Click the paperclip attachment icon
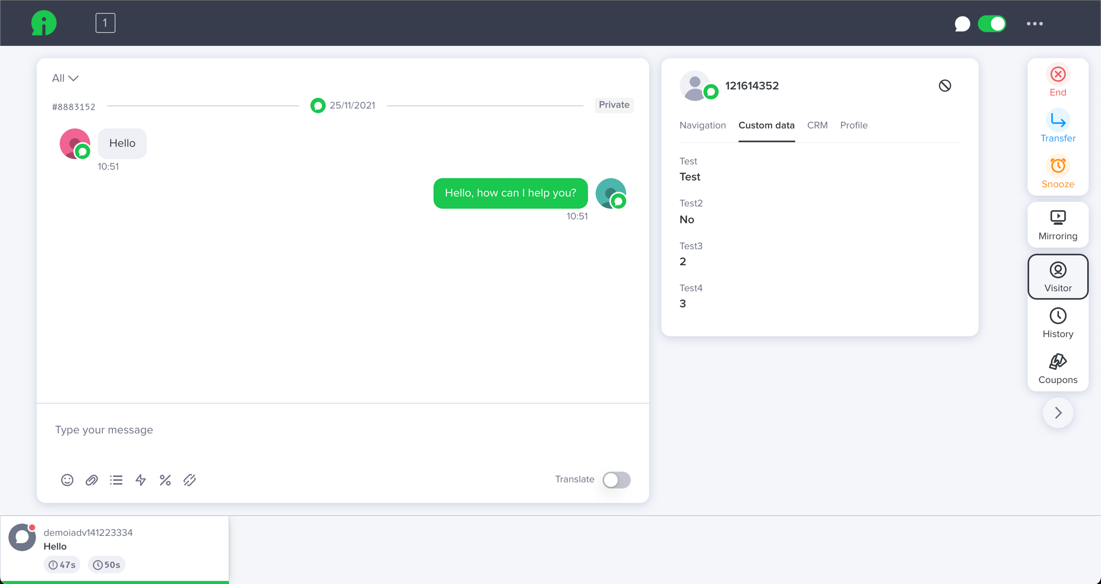The height and width of the screenshot is (584, 1101). 92,480
